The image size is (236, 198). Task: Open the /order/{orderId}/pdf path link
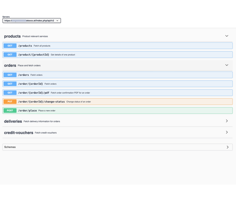pos(33,92)
